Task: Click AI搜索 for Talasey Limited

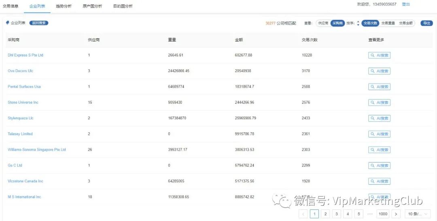Action: pos(379,134)
